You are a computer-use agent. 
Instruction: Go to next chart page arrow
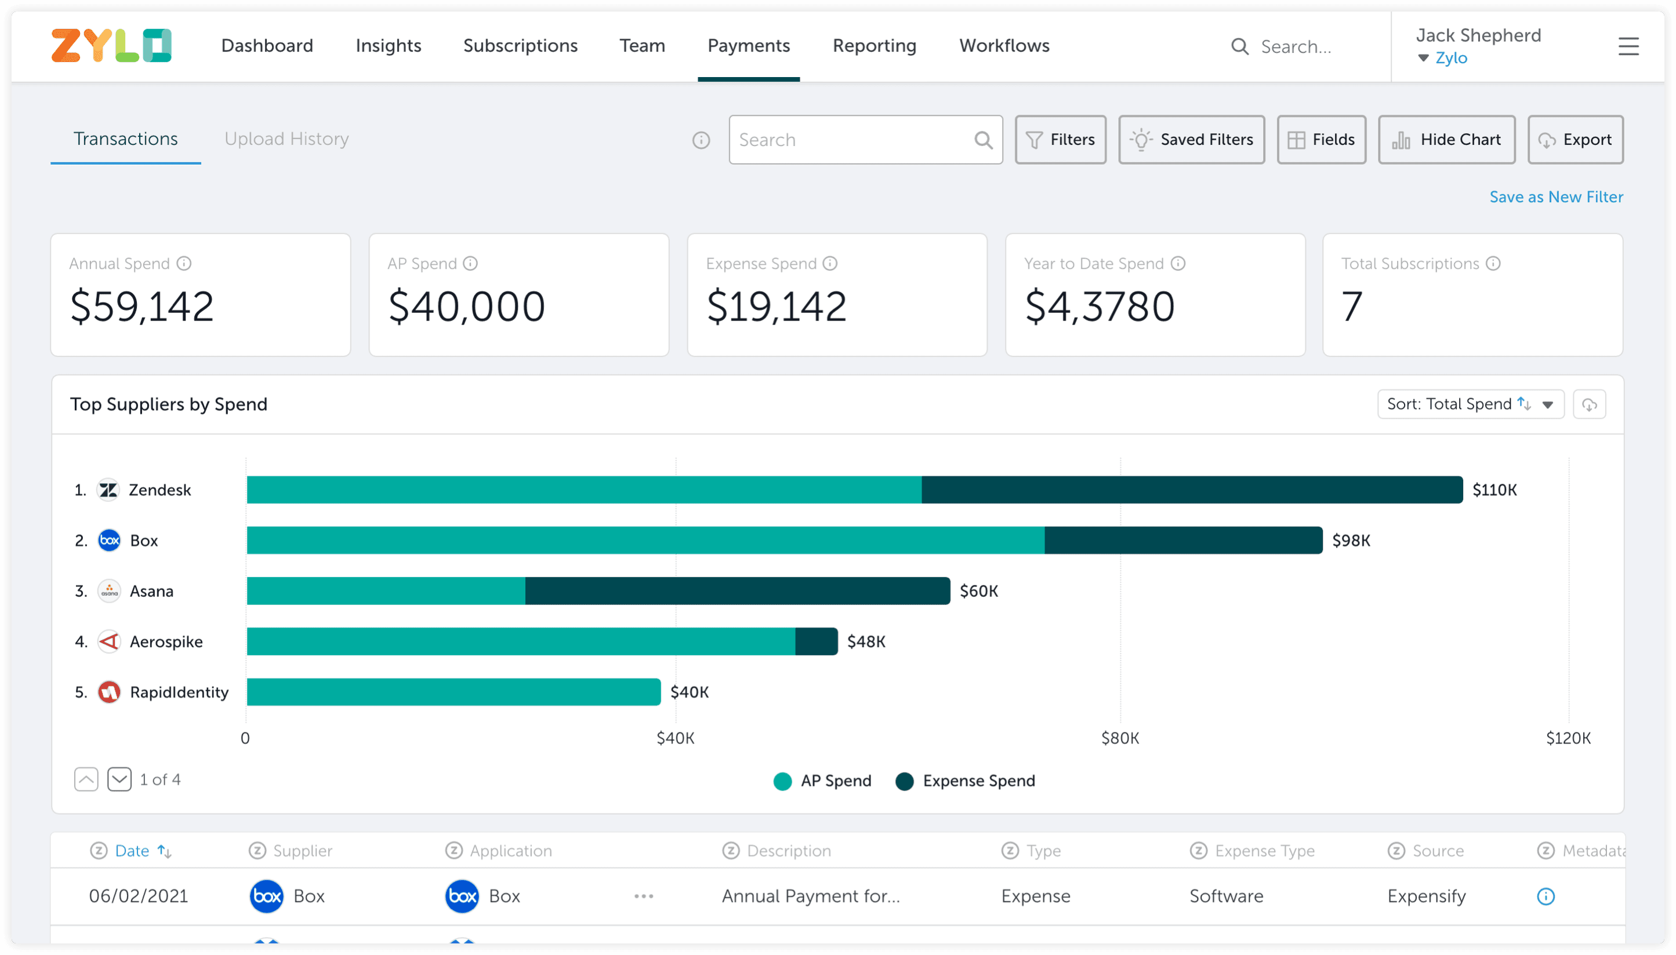click(119, 780)
